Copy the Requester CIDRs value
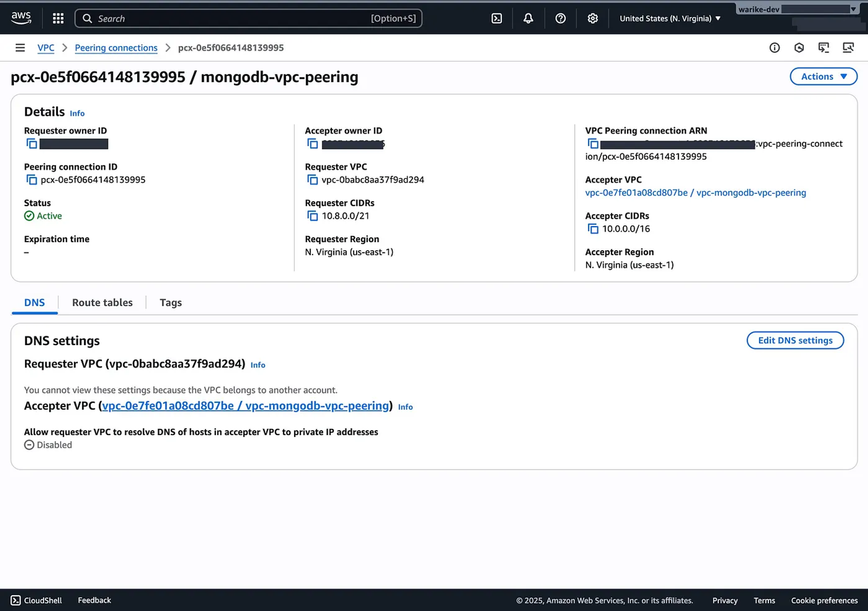The image size is (868, 611). click(x=312, y=216)
